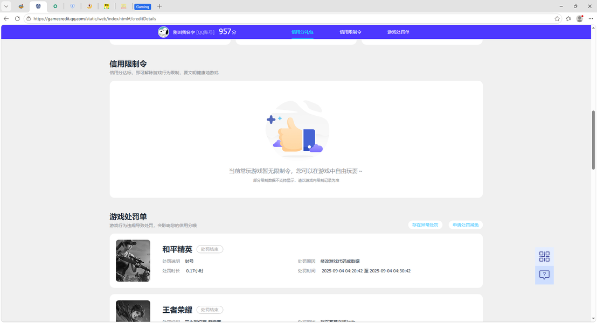Open the browser profile avatar
Viewport: 597px width, 323px height.
(x=579, y=19)
